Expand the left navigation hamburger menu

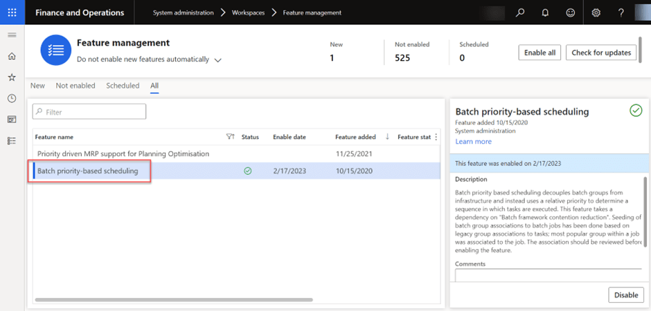(x=12, y=35)
